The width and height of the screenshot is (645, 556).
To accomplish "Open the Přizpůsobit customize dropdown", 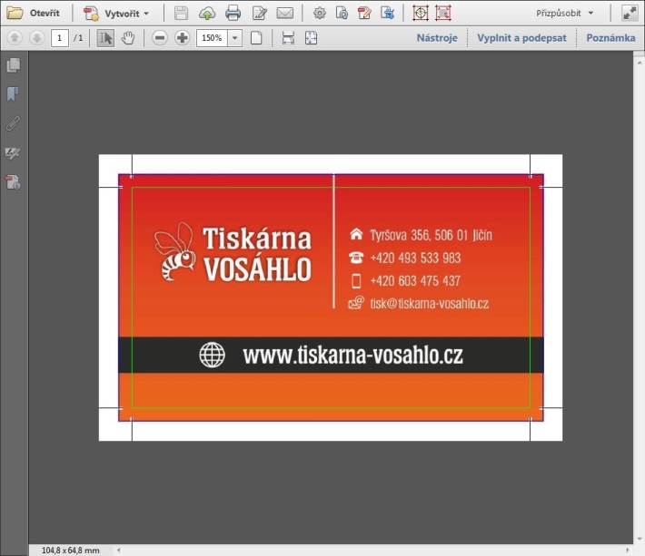I will pyautogui.click(x=564, y=13).
